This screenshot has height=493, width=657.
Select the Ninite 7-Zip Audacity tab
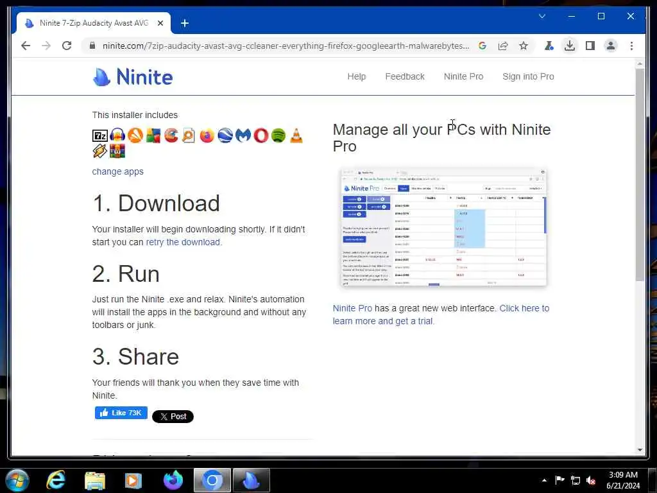click(94, 23)
